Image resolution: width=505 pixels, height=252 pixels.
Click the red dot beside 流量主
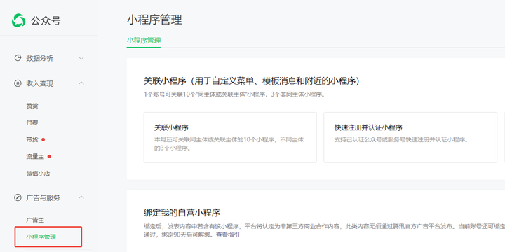[x=49, y=157]
